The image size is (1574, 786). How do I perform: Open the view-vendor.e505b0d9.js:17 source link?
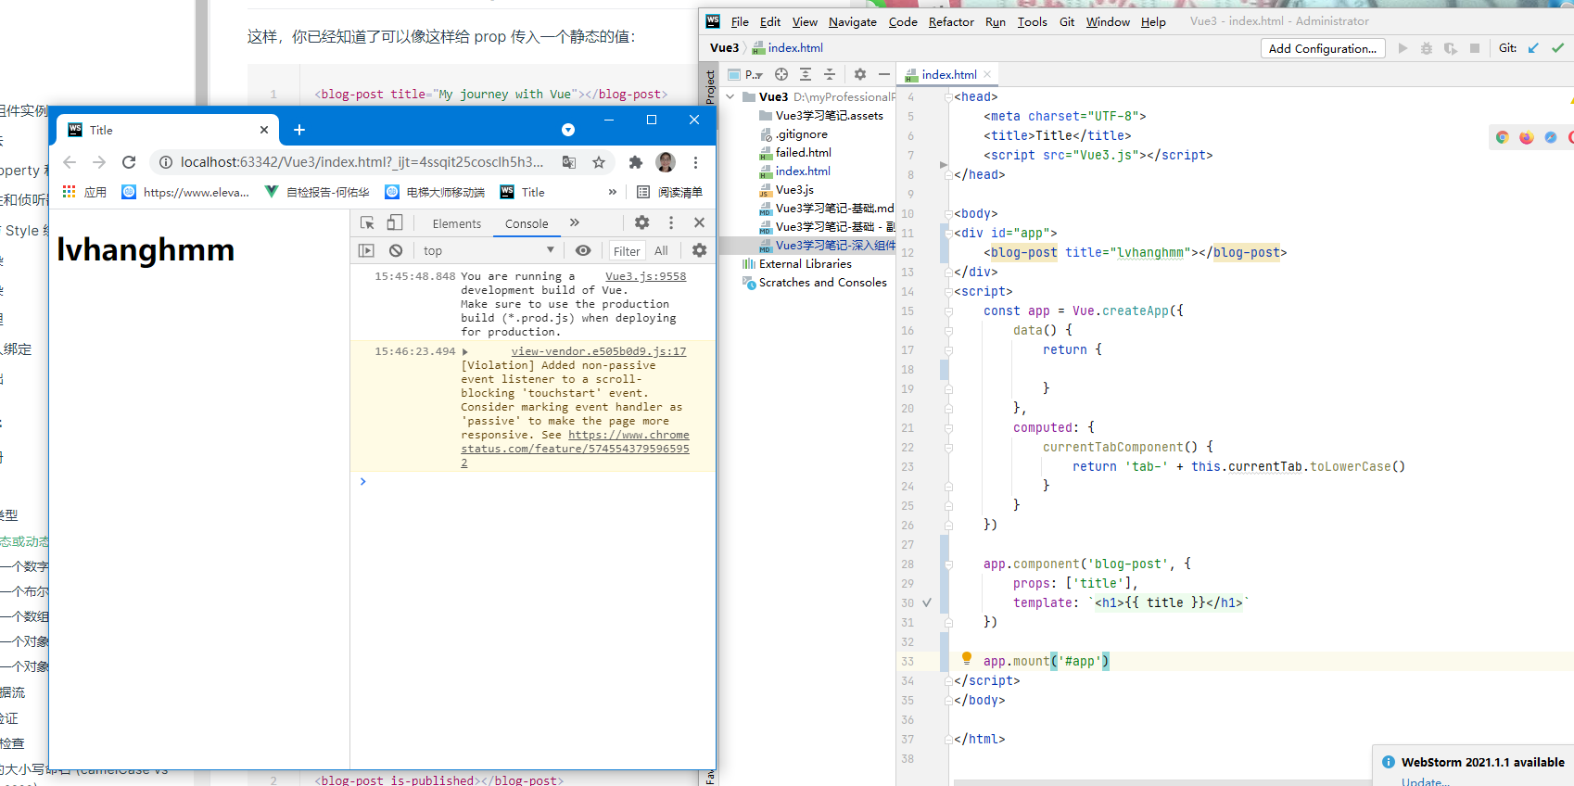tap(599, 351)
